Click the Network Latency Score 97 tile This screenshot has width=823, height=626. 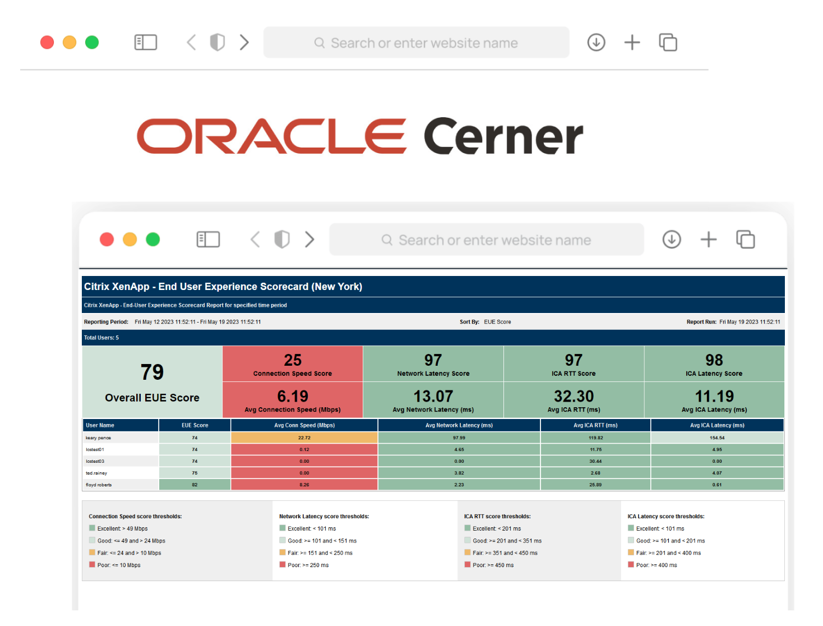(433, 364)
